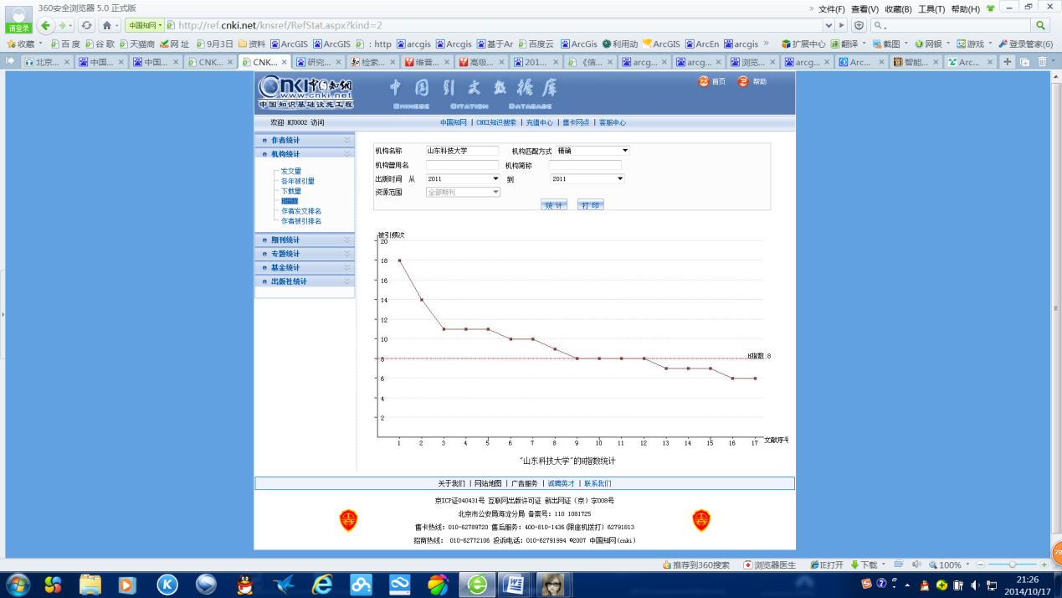Viewport: 1062px width, 598px height.
Task: Click the browser forward arrow button
Action: (62, 26)
